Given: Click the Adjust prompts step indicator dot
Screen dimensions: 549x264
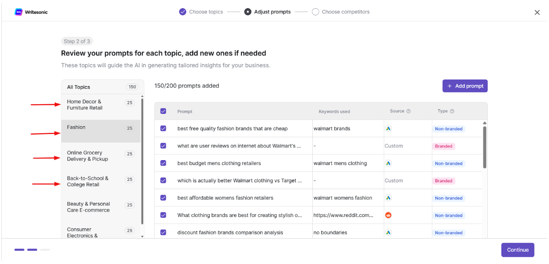Looking at the screenshot, I should pyautogui.click(x=248, y=12).
